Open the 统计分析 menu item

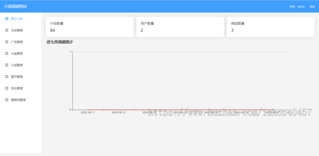(x=21, y=19)
